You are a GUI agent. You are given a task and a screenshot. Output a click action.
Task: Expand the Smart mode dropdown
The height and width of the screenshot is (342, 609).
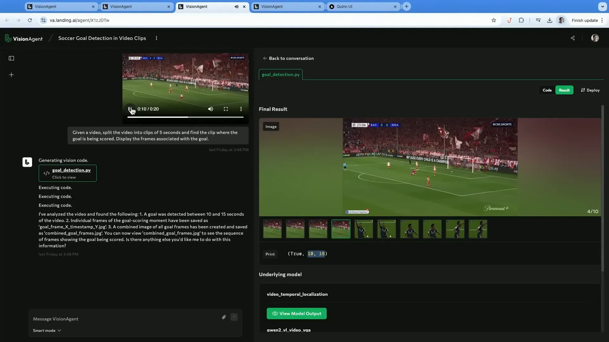[x=47, y=331]
